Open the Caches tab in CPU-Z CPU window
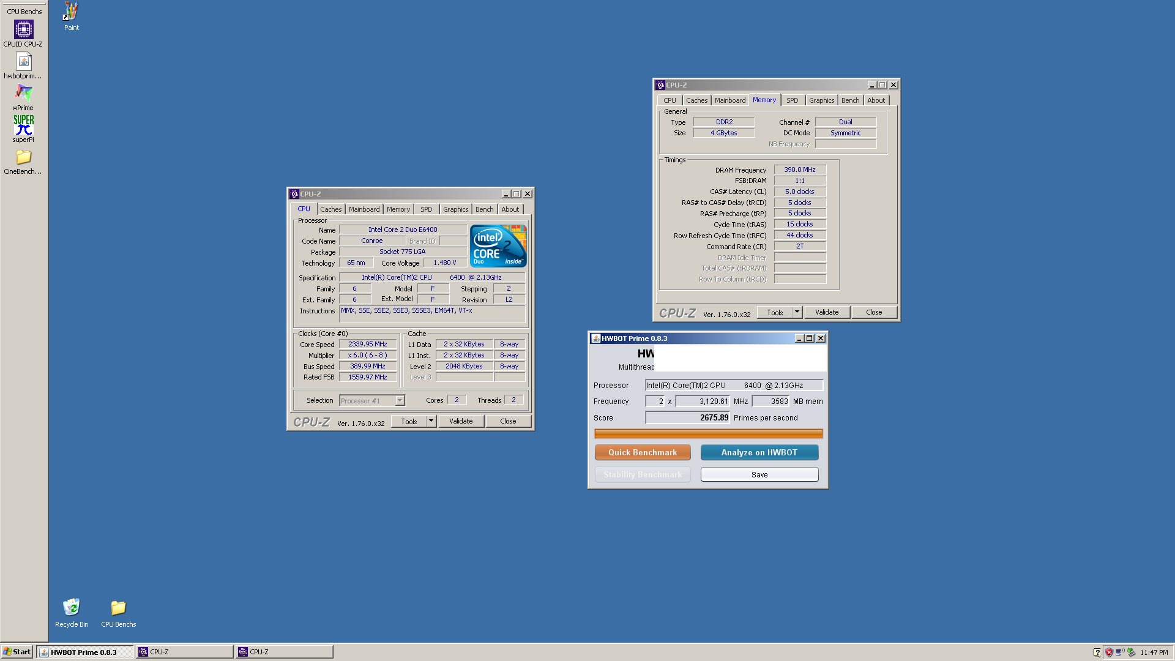The height and width of the screenshot is (661, 1175). [x=331, y=209]
